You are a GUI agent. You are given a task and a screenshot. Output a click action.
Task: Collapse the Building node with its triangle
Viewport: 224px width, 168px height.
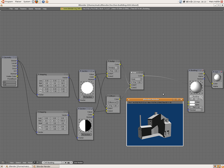(190, 70)
